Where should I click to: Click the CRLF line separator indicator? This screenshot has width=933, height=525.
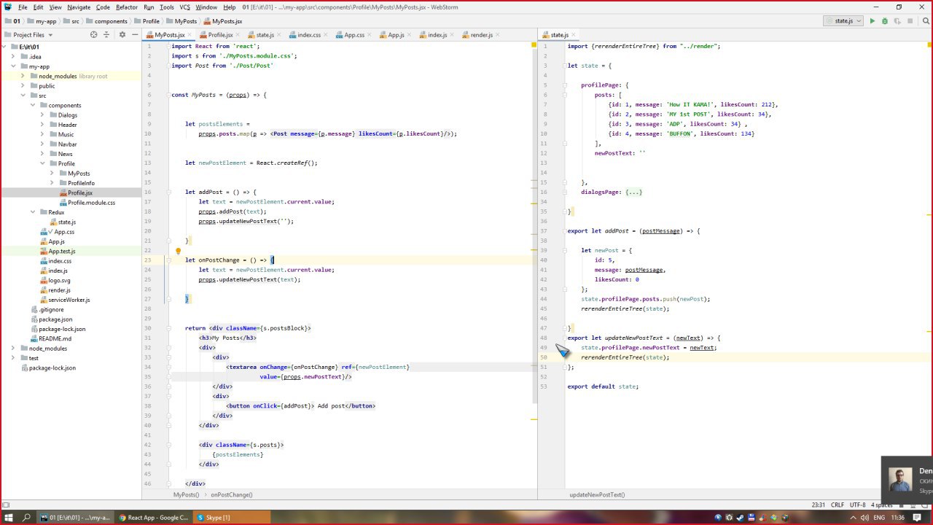click(837, 505)
